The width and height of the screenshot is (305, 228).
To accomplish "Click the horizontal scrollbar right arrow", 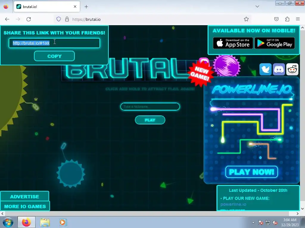I will tap(298, 213).
